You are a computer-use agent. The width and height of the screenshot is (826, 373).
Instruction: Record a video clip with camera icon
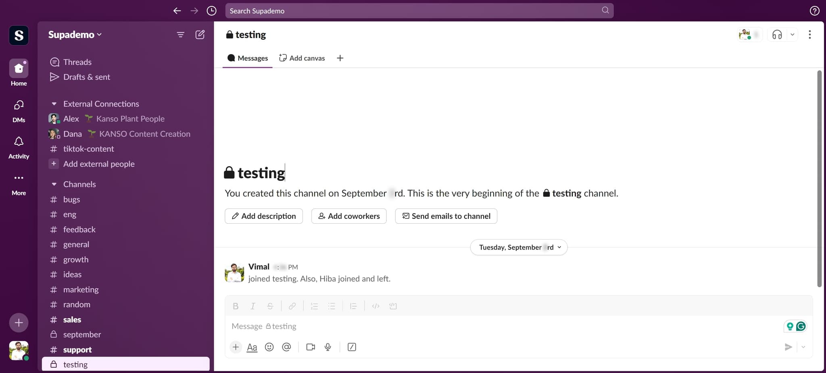pos(310,347)
